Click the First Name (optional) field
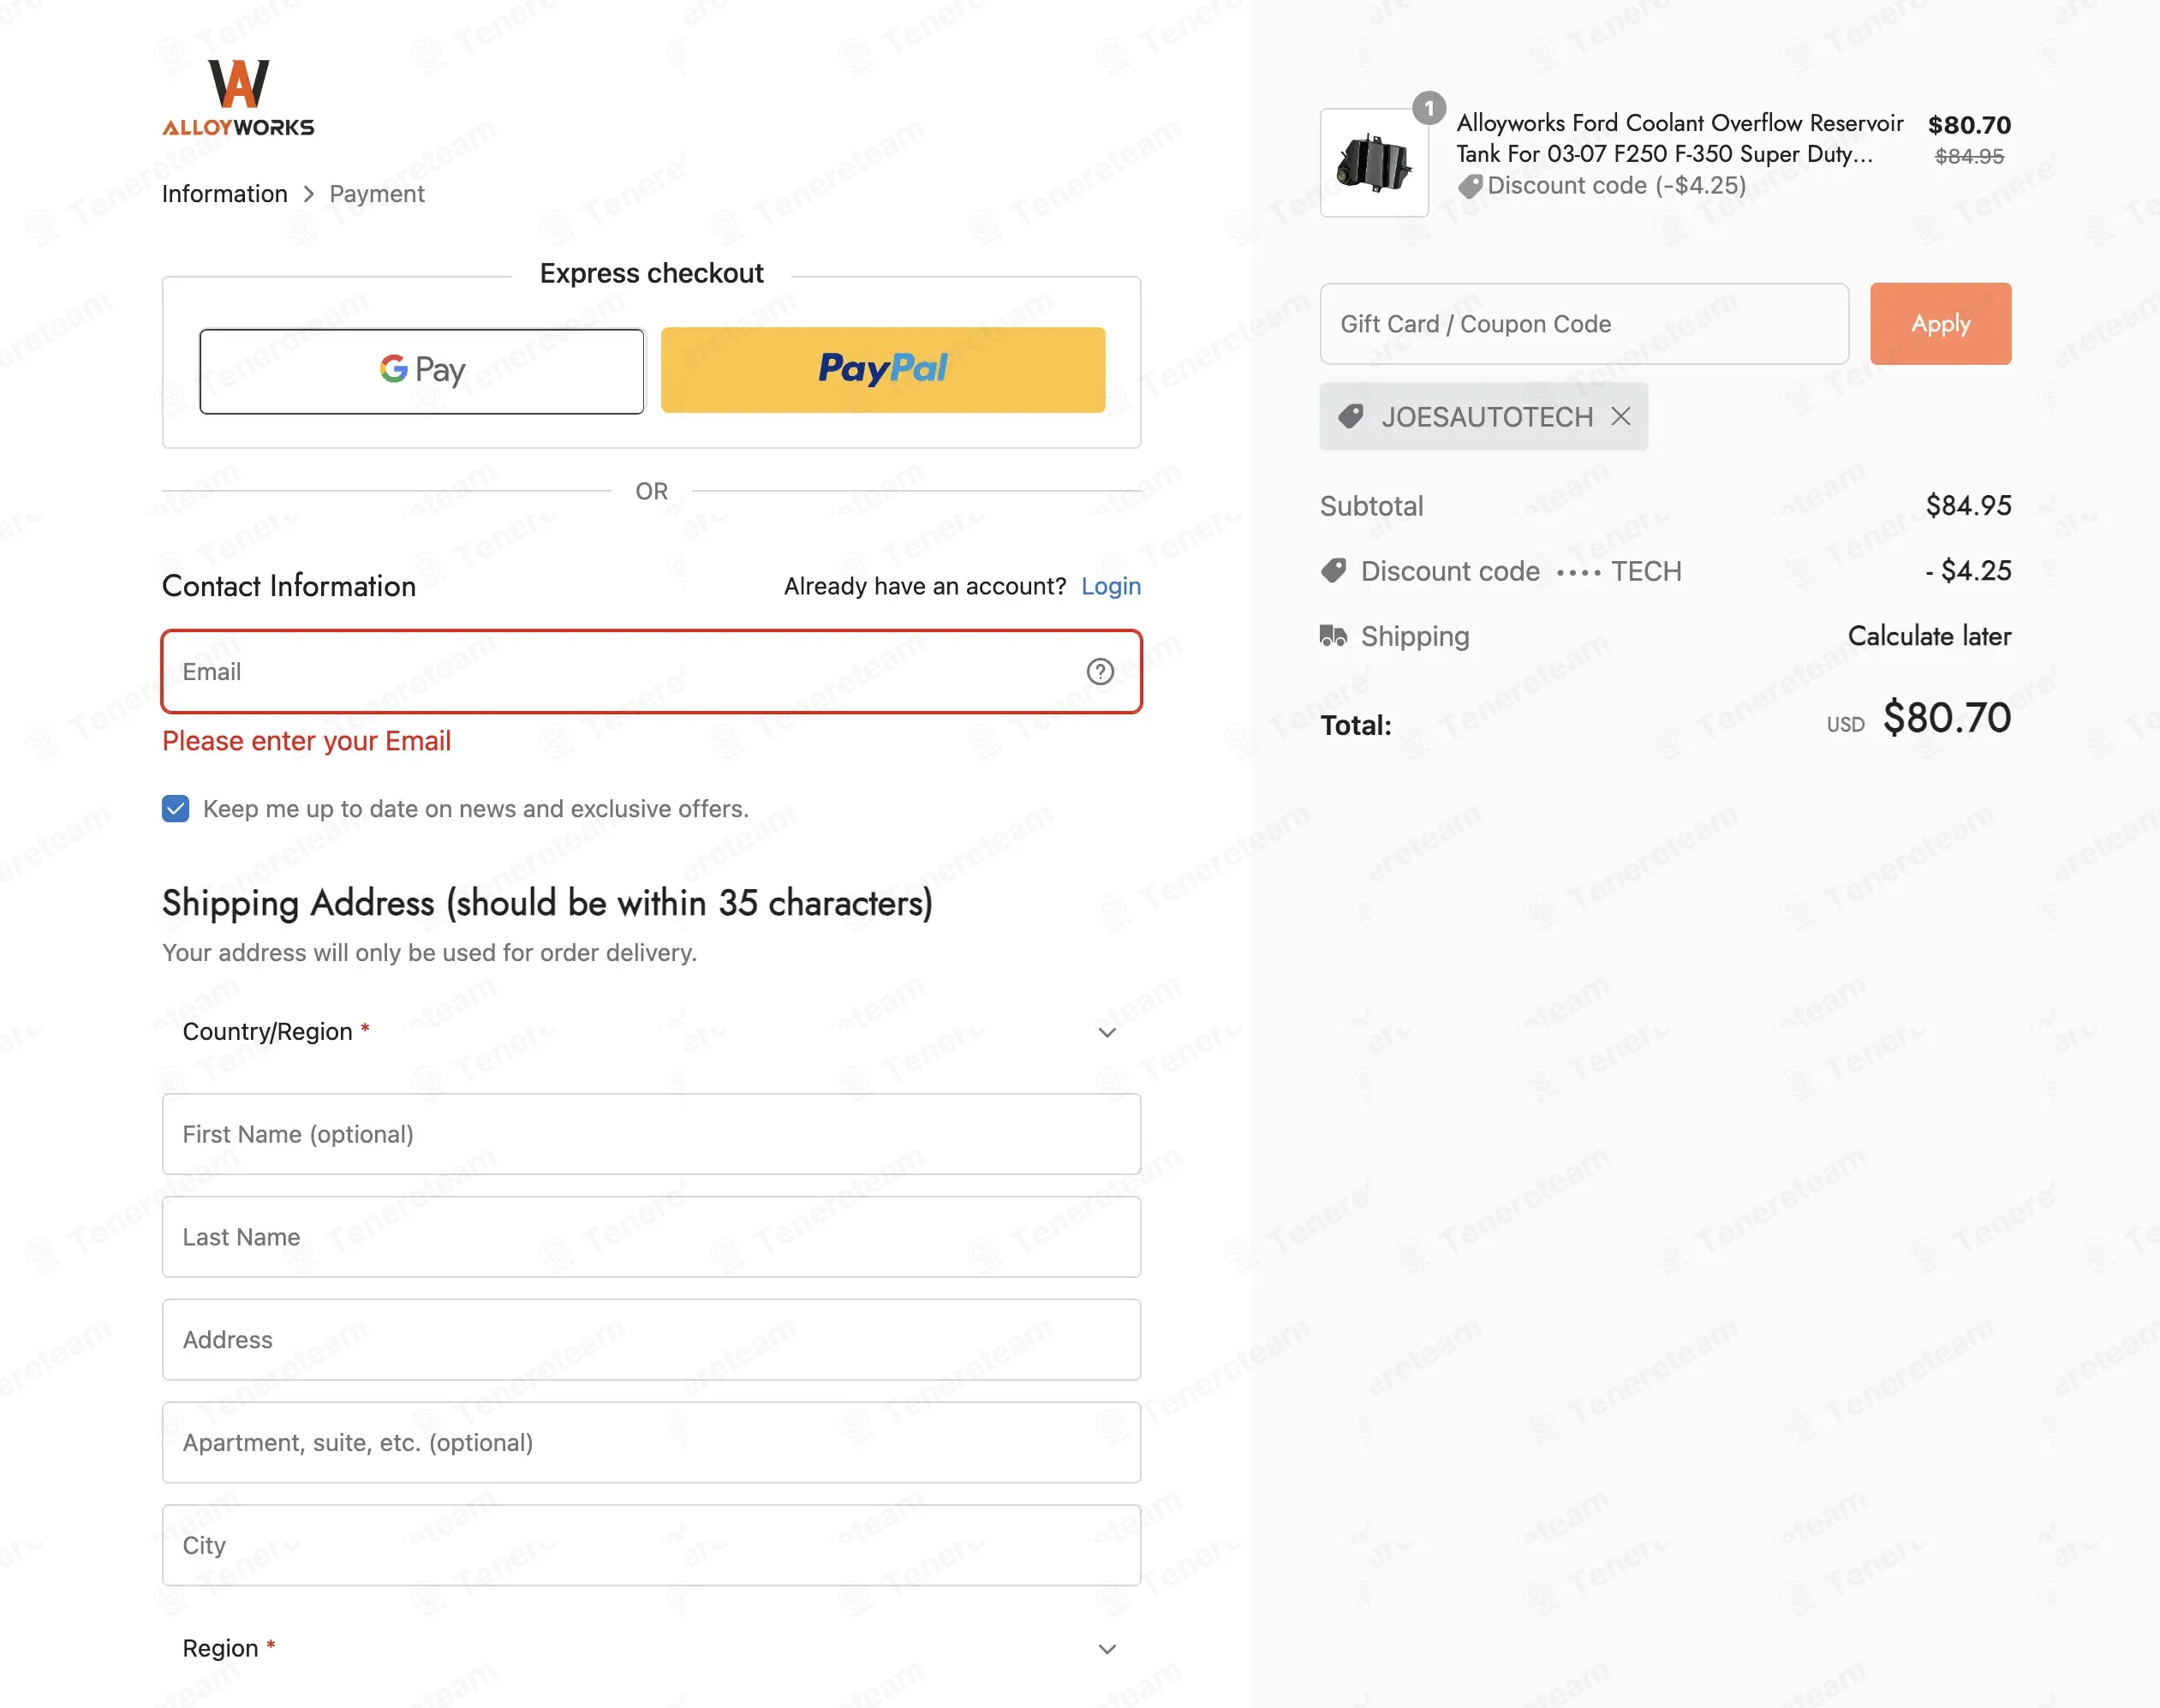This screenshot has width=2160, height=1708. (651, 1134)
